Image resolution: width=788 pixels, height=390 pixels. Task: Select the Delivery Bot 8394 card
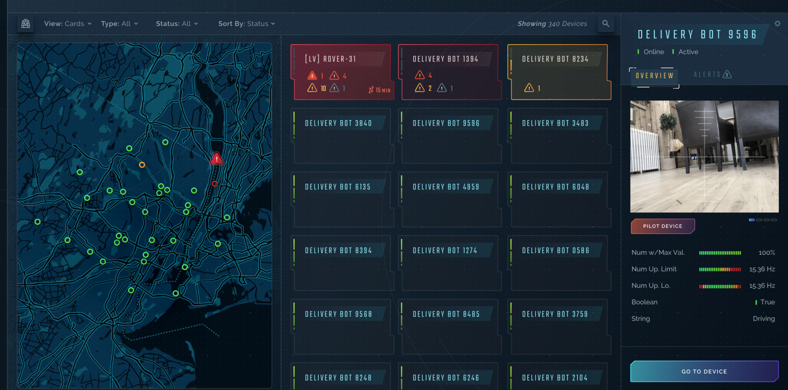(x=342, y=263)
